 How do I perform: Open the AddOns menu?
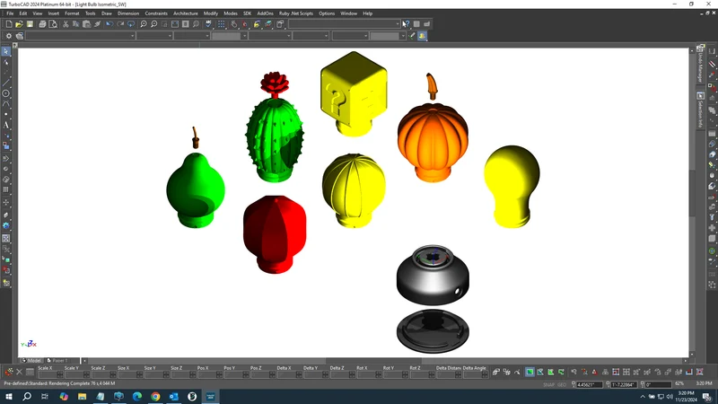click(265, 13)
